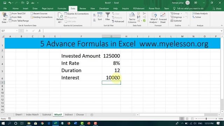Click the Name Box showing G7

pos(8,31)
